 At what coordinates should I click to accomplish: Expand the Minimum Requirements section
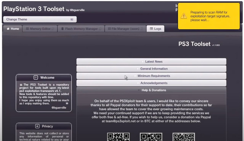tap(151, 76)
